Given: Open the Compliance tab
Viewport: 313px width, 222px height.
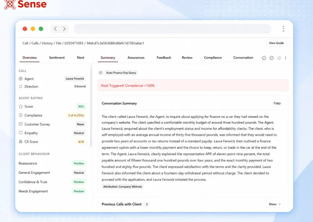Looking at the screenshot, I should [x=213, y=58].
